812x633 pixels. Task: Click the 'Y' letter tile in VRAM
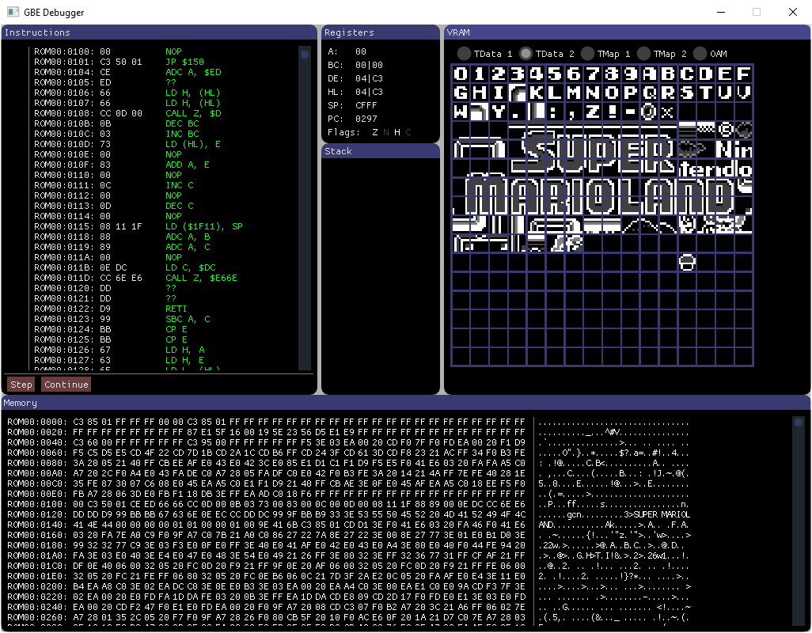click(499, 112)
